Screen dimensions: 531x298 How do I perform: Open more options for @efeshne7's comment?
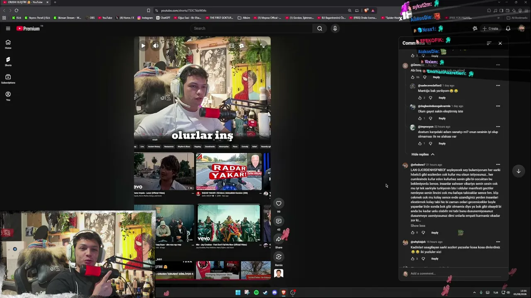[x=498, y=165]
